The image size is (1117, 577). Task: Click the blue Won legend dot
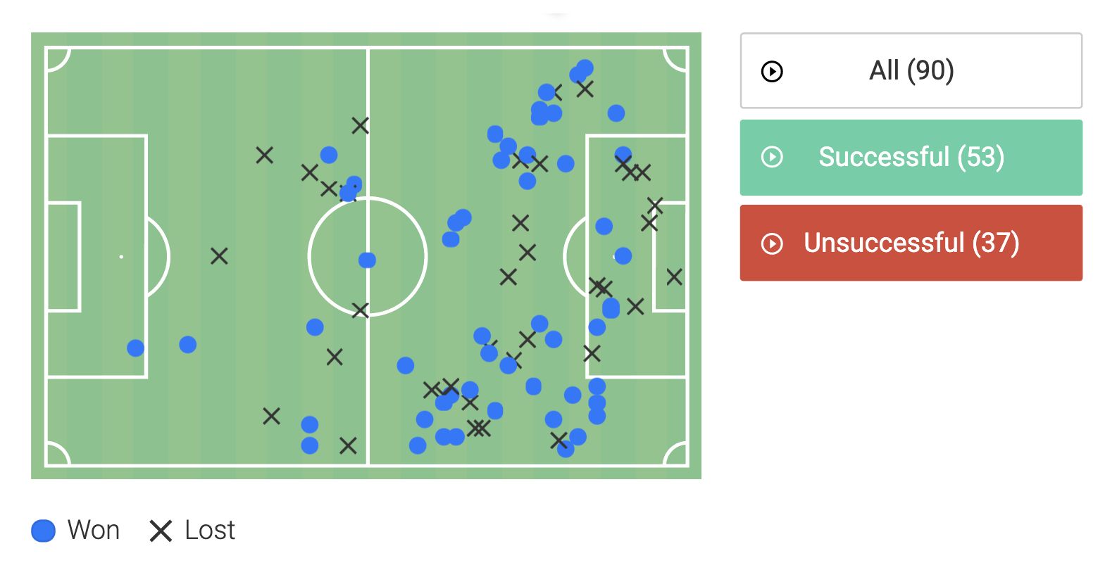coord(44,531)
